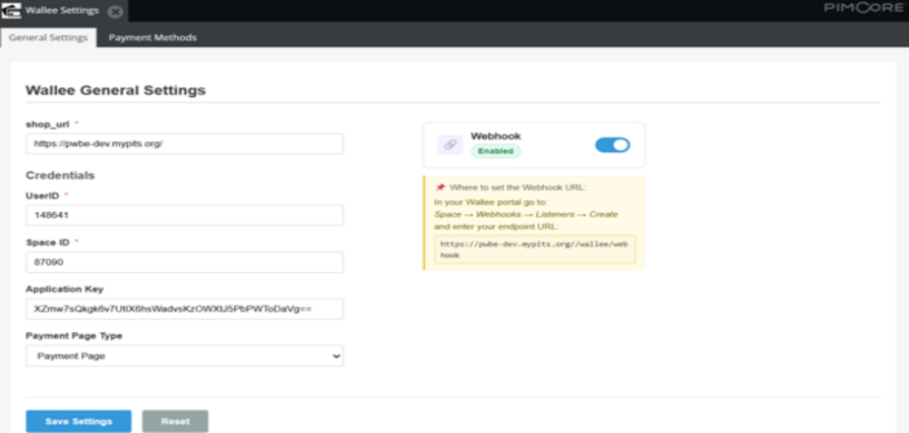Disable the Webhook toggle switch
Screen dimensions: 909x433
[x=612, y=144]
